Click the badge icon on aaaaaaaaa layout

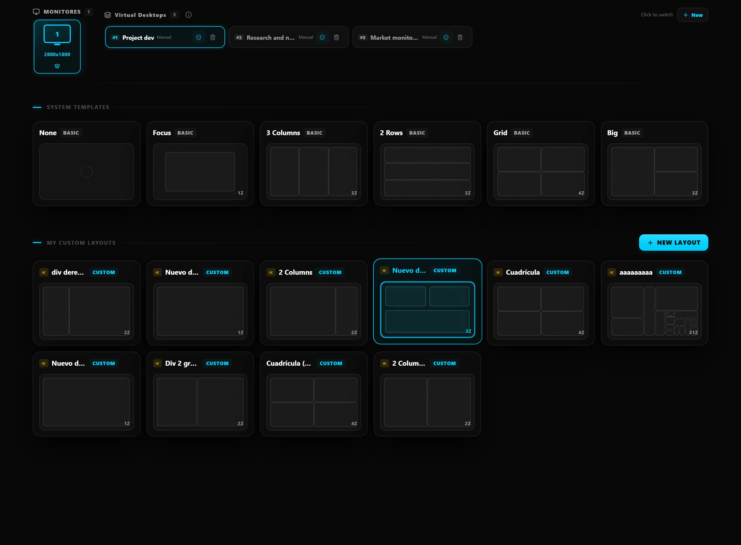612,272
